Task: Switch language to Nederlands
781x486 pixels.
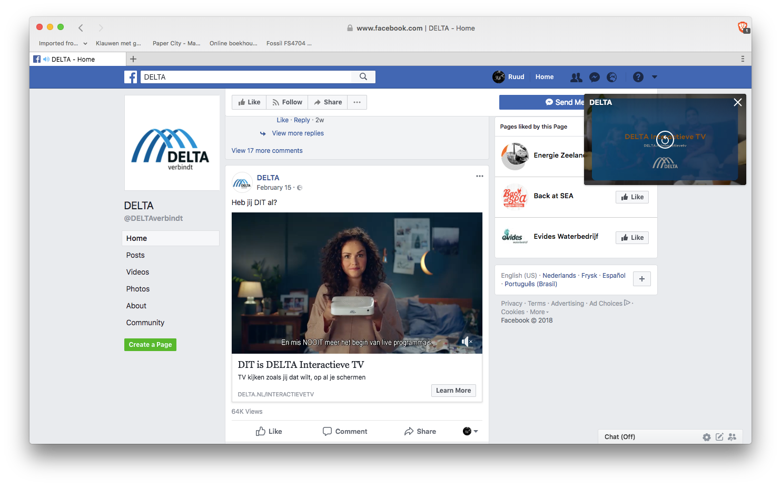Action: point(559,276)
